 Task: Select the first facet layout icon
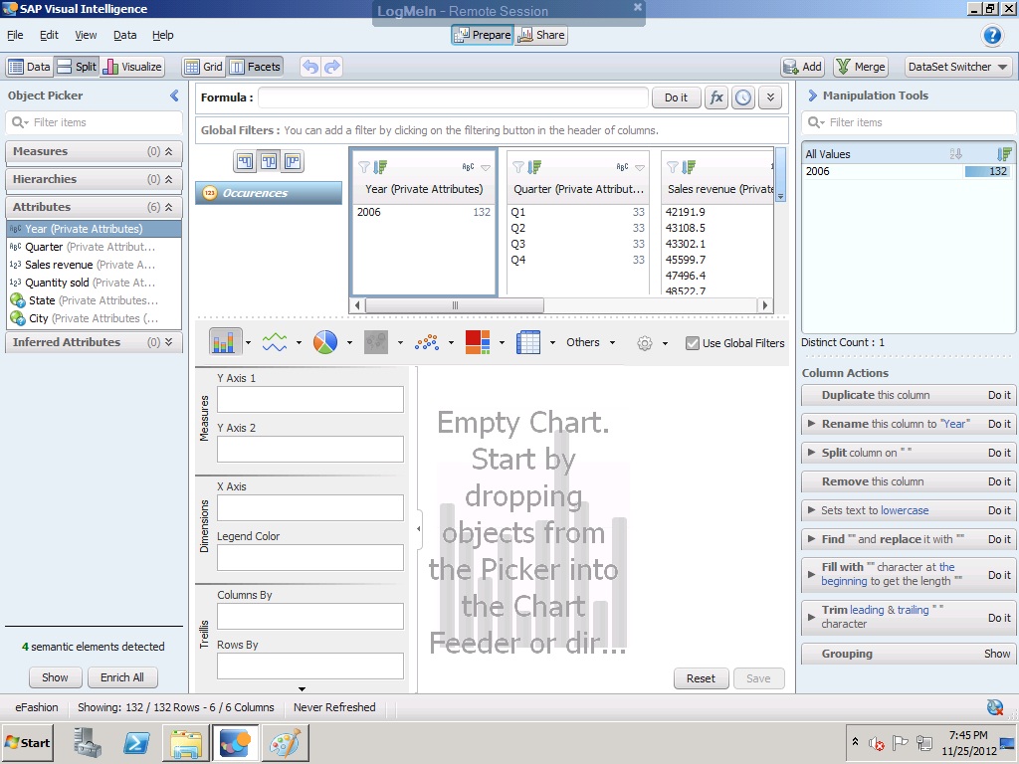click(245, 161)
